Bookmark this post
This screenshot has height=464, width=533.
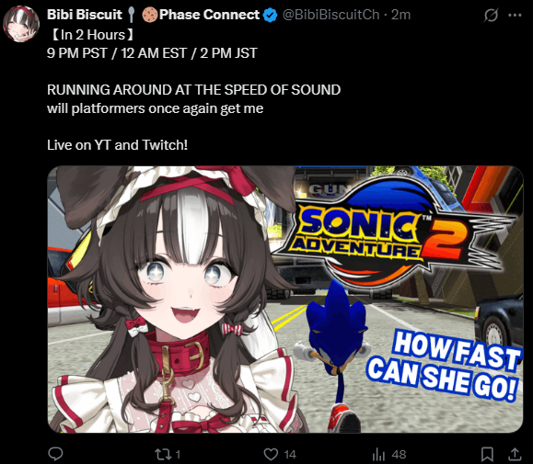[487, 454]
